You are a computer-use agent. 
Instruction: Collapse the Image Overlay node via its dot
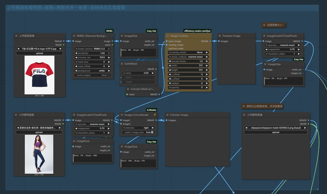(x=167, y=36)
